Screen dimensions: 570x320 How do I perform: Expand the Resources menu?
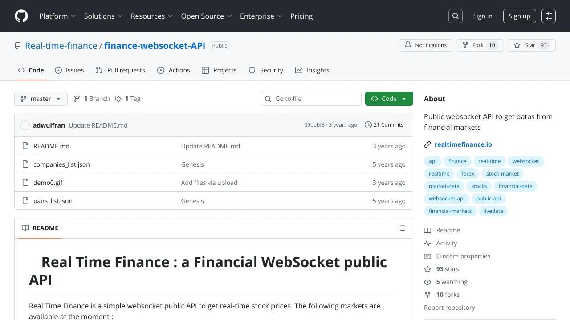click(x=152, y=16)
